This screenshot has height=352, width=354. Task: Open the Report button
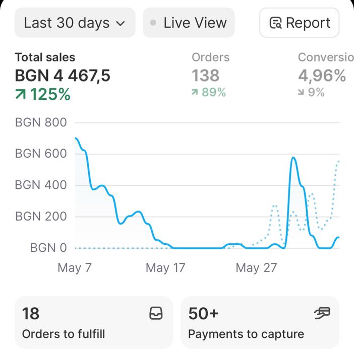[299, 23]
